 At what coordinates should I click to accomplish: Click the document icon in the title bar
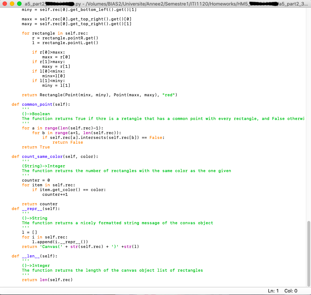[x=27, y=4]
